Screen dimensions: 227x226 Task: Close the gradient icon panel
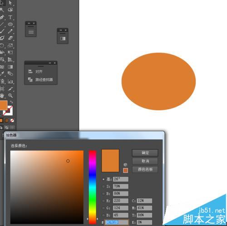click(x=66, y=30)
